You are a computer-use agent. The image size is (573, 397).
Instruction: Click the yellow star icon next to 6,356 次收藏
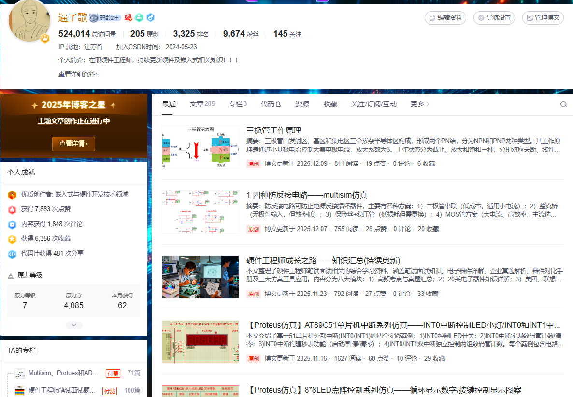(12, 239)
